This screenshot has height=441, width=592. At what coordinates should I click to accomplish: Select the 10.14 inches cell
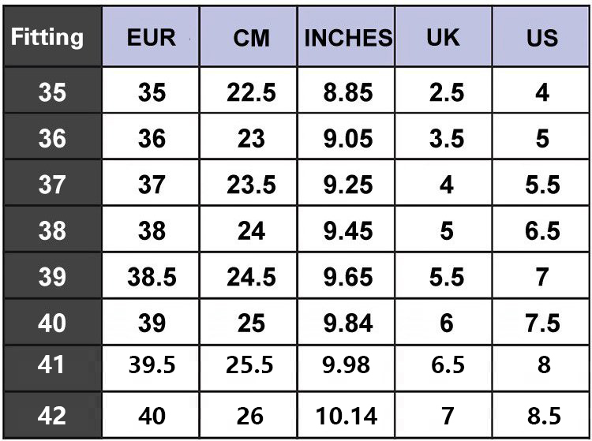(x=347, y=415)
